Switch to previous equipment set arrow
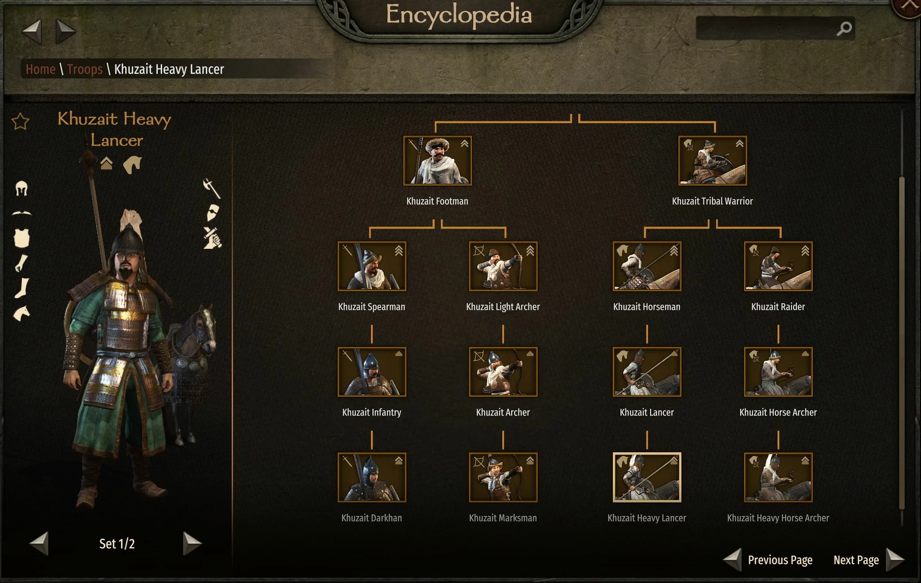The height and width of the screenshot is (583, 921). [39, 544]
